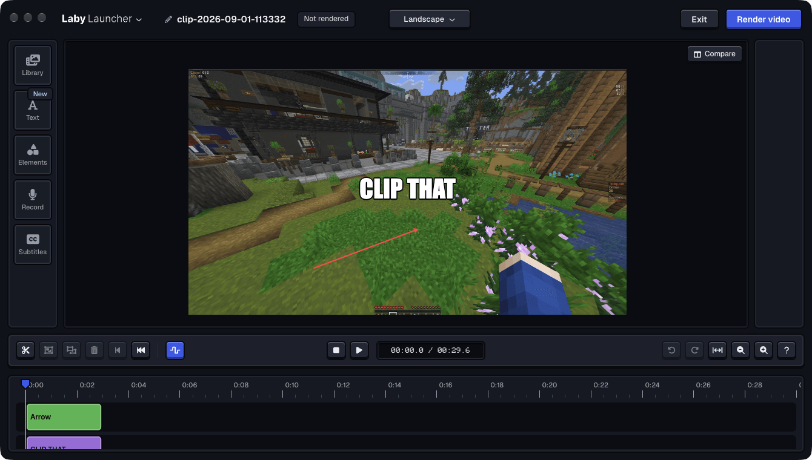The image size is (812, 460).
Task: Zoom in the timeline
Action: pos(764,350)
